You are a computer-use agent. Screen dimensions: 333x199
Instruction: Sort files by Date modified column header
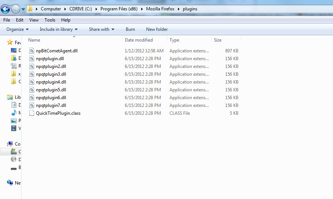point(139,40)
